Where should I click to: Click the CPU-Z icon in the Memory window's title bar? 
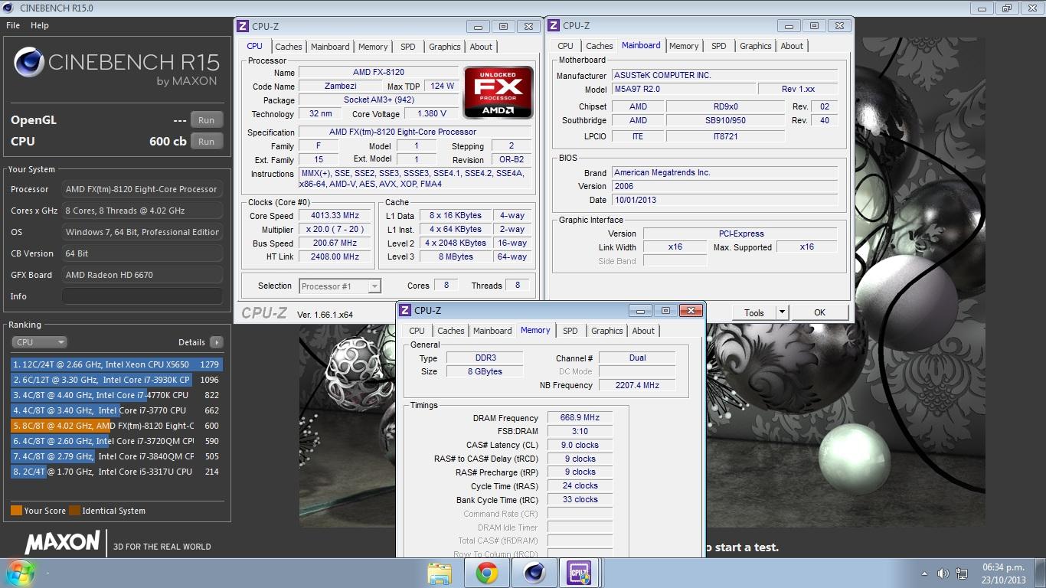405,310
